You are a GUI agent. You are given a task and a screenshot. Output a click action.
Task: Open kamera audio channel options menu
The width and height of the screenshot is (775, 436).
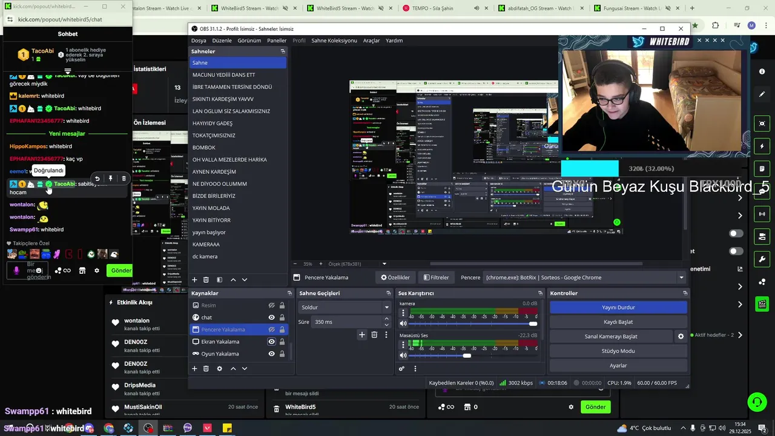pos(403,313)
